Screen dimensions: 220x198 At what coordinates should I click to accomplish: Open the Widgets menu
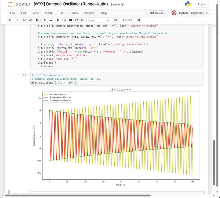[x=90, y=13]
